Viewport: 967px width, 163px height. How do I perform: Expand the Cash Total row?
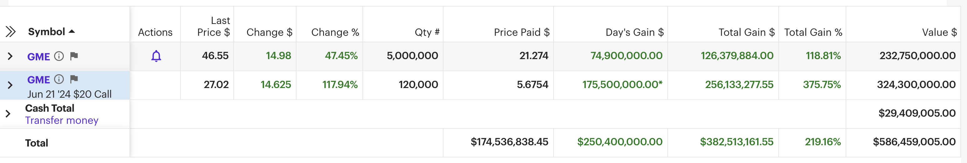tap(8, 114)
